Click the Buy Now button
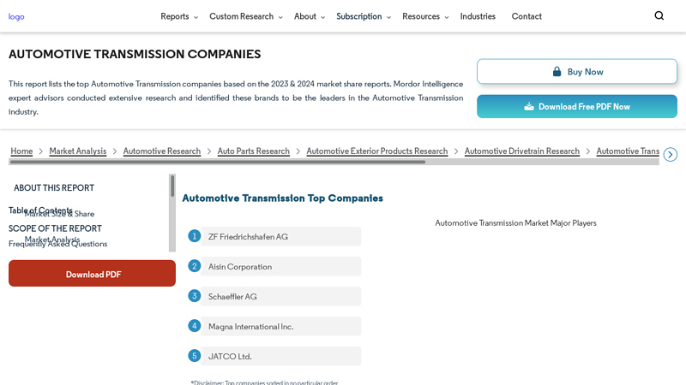 click(x=576, y=72)
